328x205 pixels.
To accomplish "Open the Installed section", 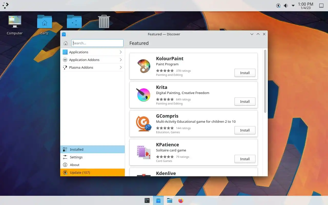I will (x=93, y=149).
